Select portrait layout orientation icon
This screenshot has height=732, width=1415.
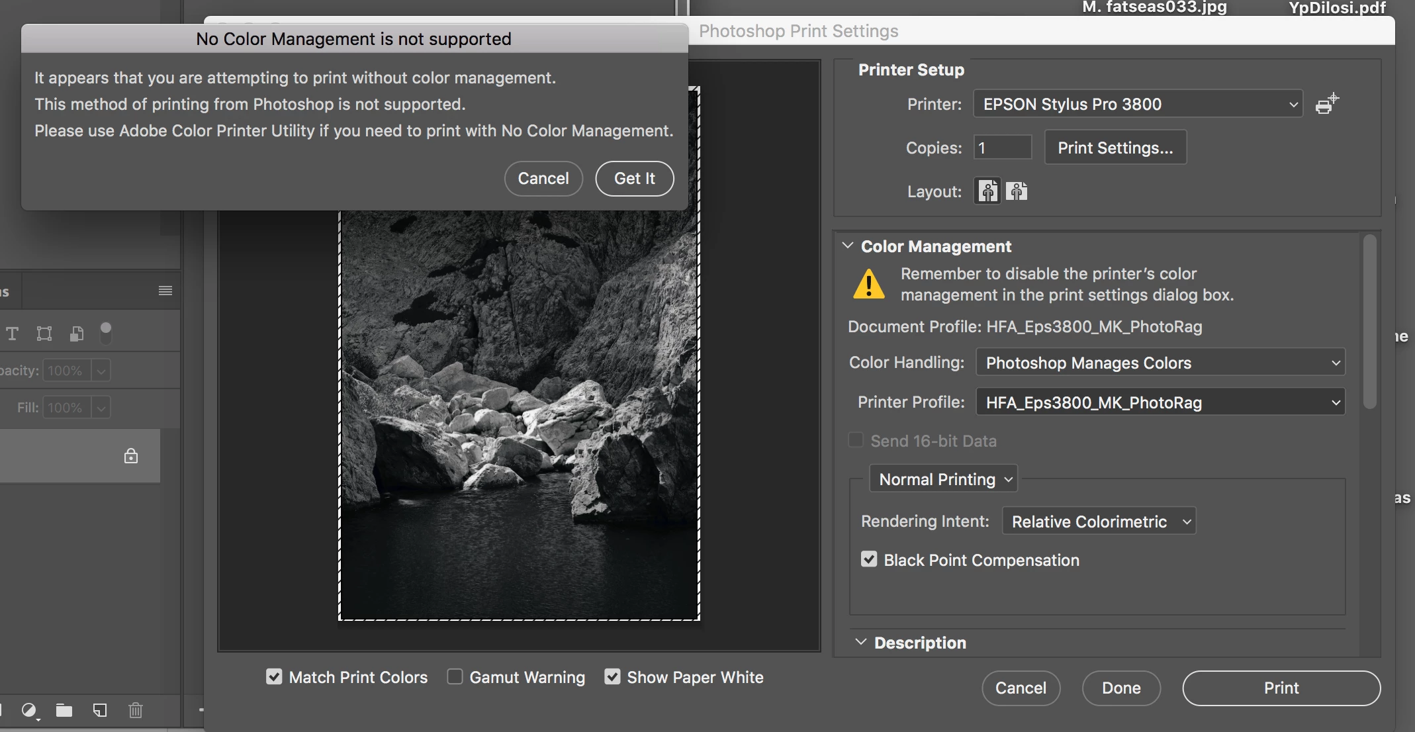(x=988, y=192)
